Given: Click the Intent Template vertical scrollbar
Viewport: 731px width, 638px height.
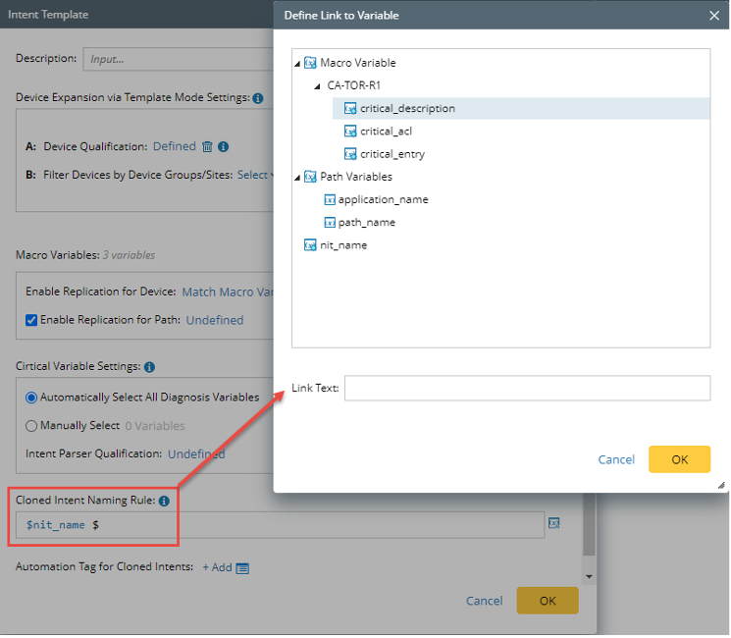Looking at the screenshot, I should coord(589,530).
